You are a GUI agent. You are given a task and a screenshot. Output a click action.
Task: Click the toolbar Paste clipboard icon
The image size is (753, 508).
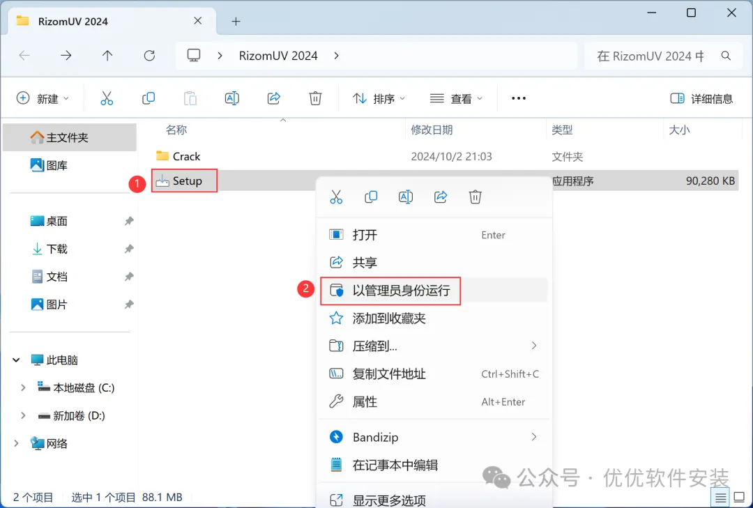[190, 98]
